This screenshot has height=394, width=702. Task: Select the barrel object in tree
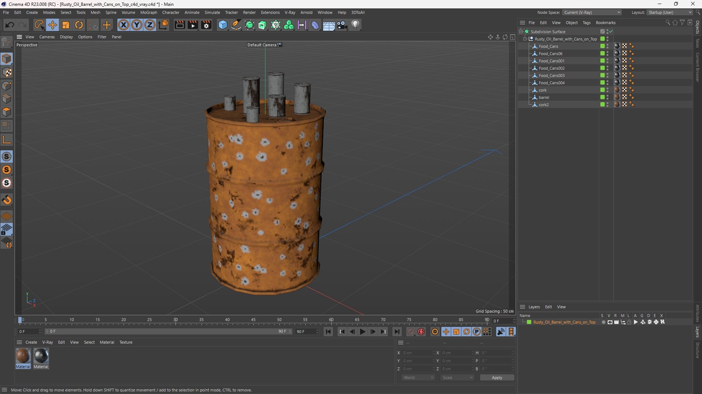tap(544, 97)
